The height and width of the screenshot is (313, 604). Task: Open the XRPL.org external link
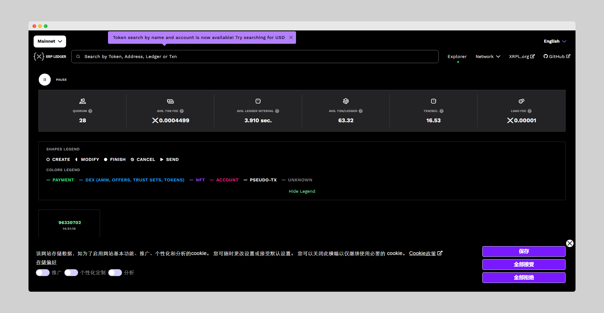coord(522,57)
